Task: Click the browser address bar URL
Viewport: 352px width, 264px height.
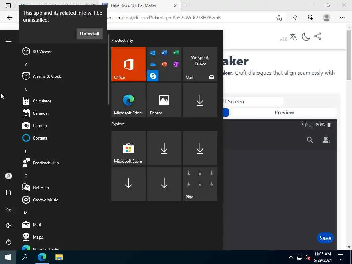Action: pos(164,18)
